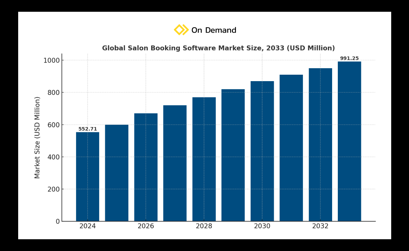Click the bar above the 2028 label
409x251 pixels.
(204, 159)
